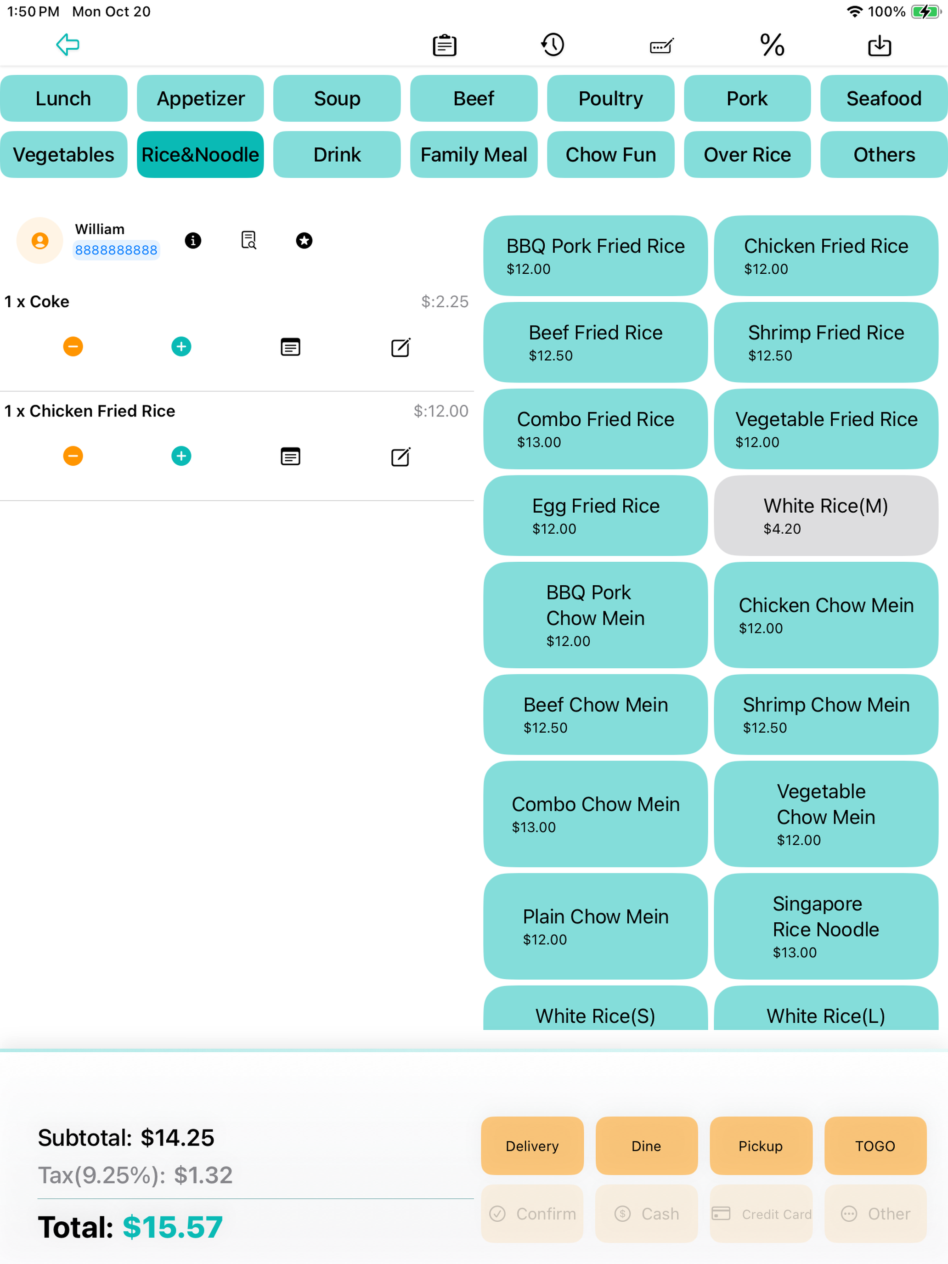The image size is (948, 1264).
Task: Edit the Coke line item
Action: (400, 347)
